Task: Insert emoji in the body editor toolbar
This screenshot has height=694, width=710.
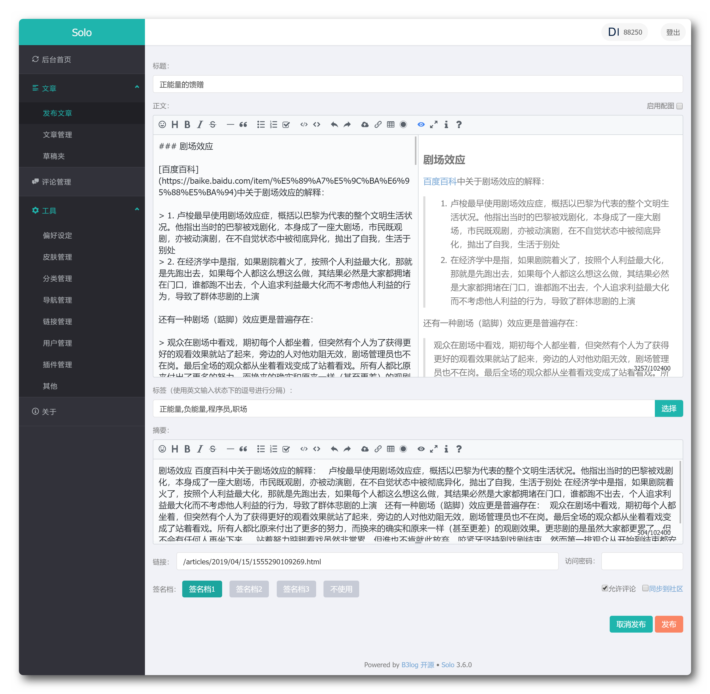Action: pyautogui.click(x=162, y=125)
